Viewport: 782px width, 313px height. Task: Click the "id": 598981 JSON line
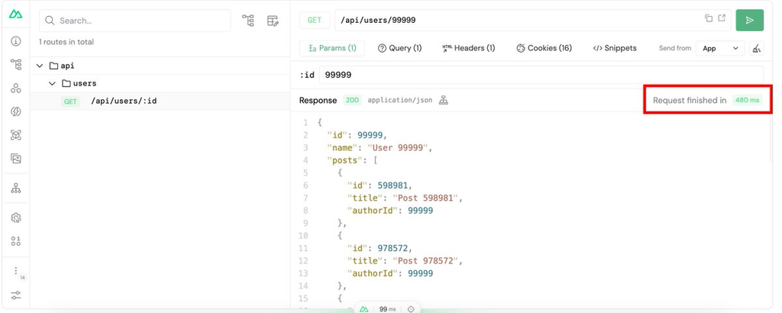[x=380, y=186]
